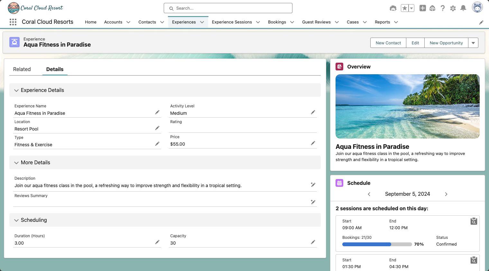Edit the Price field pencil

coord(313,143)
